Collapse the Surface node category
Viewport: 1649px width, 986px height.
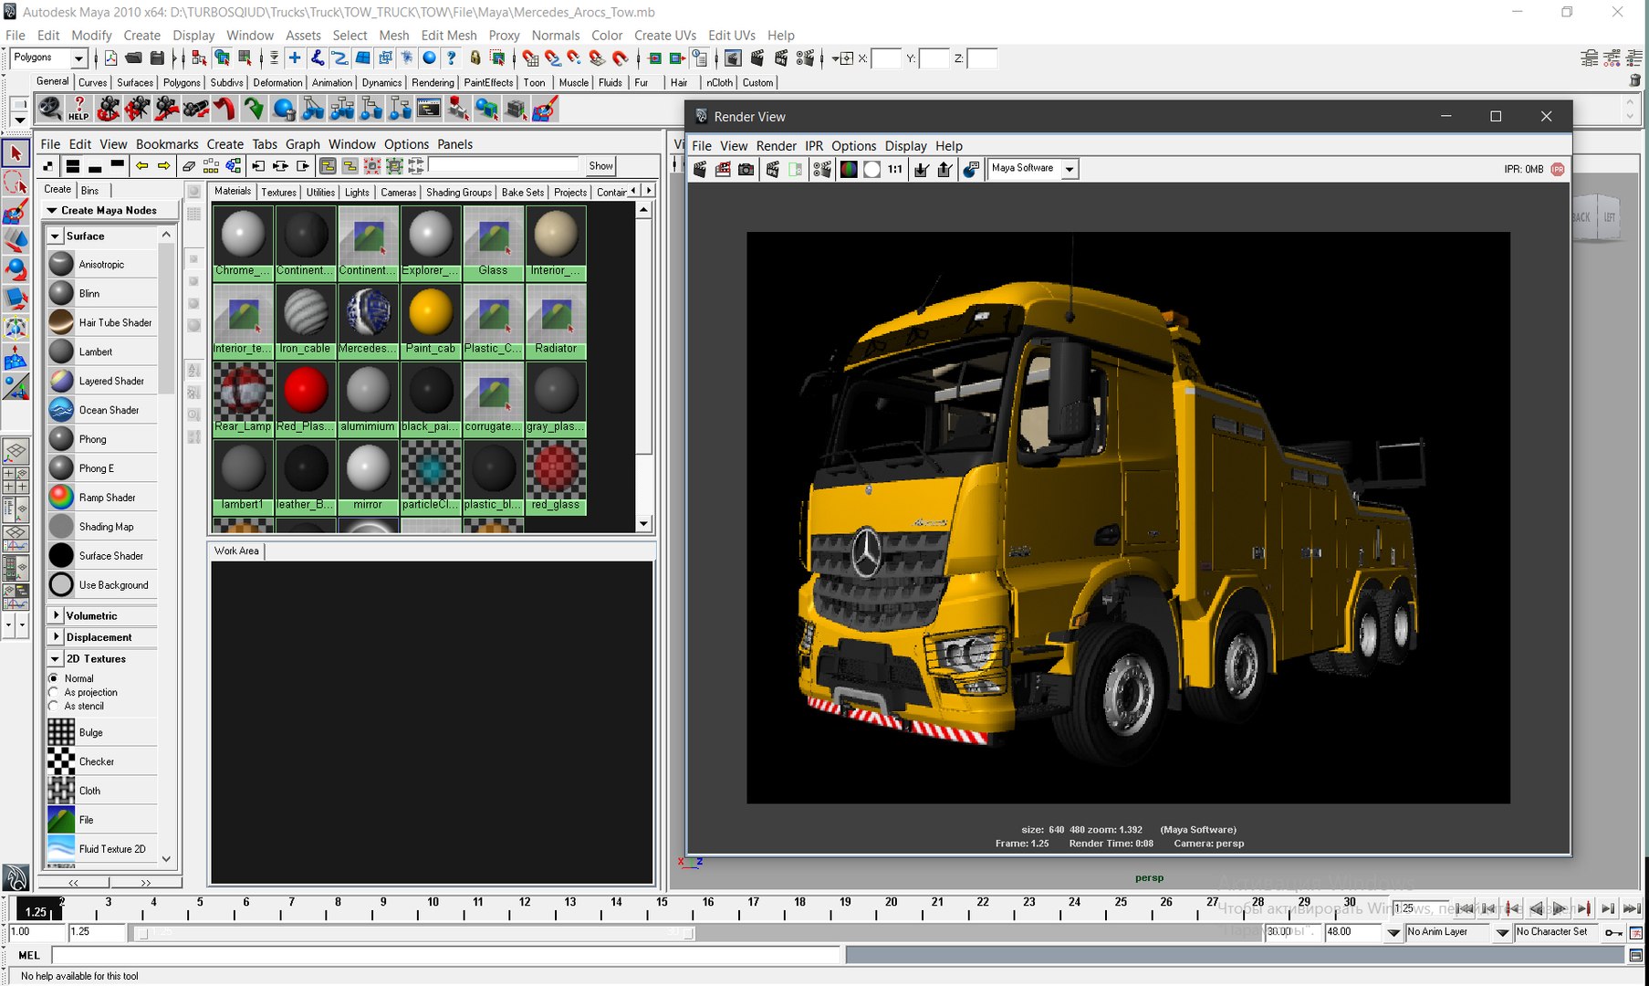click(x=55, y=236)
